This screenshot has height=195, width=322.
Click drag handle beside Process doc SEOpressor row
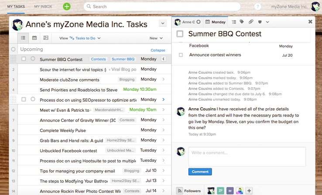13,99
